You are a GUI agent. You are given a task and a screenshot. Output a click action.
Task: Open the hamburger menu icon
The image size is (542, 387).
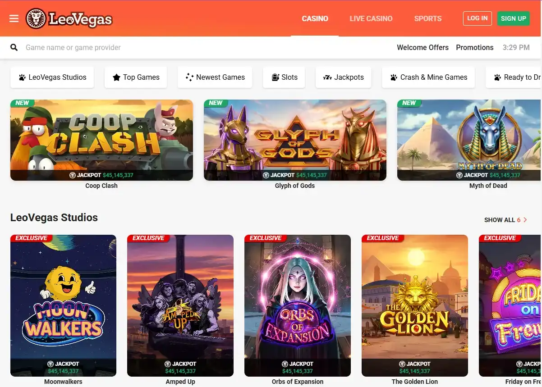(14, 18)
